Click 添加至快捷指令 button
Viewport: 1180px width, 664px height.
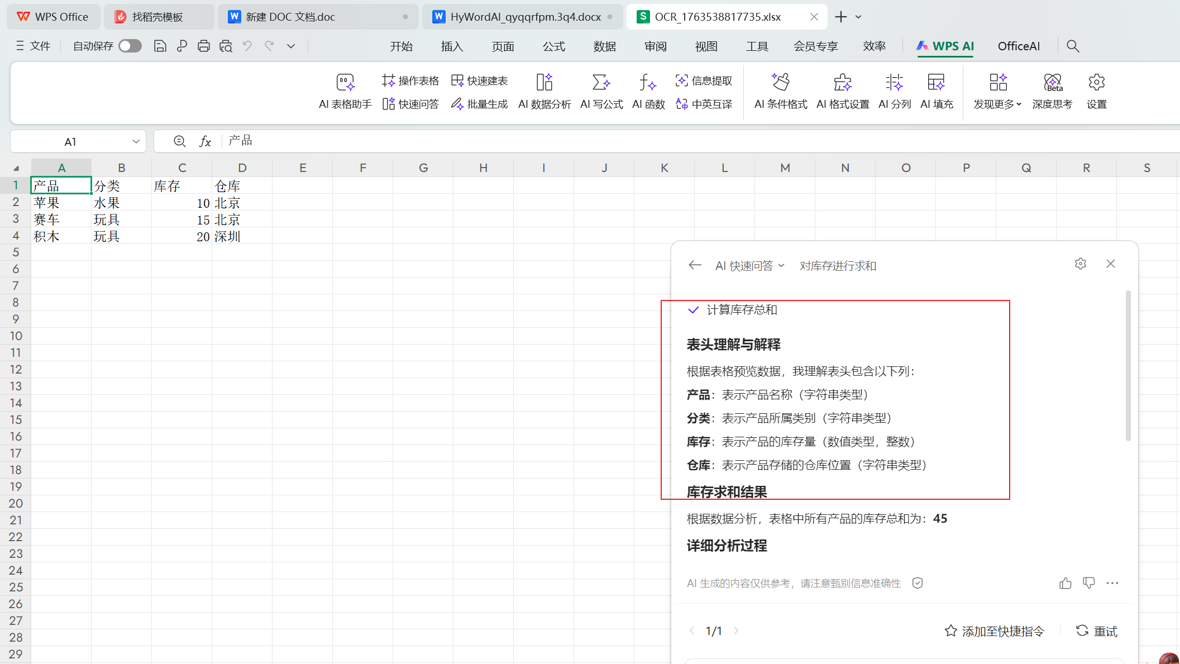coord(995,631)
